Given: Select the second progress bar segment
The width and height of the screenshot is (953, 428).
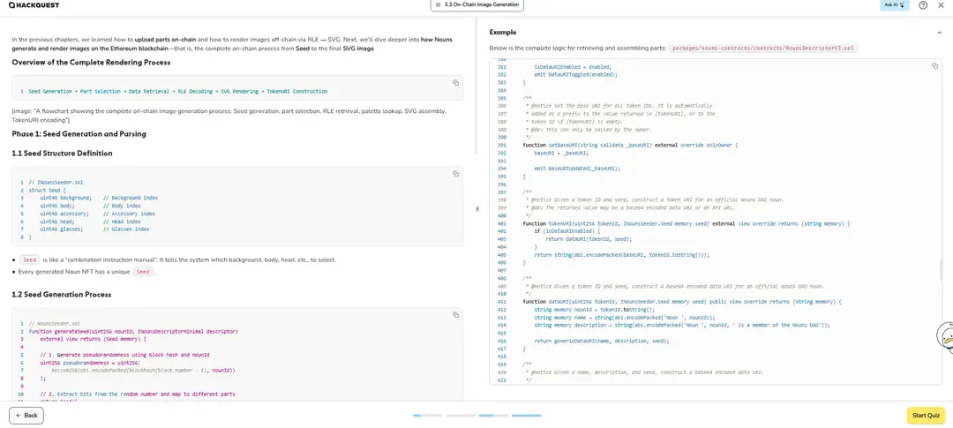Looking at the screenshot, I should click(461, 415).
